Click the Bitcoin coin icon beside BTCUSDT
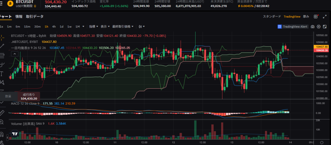 point(3,3)
